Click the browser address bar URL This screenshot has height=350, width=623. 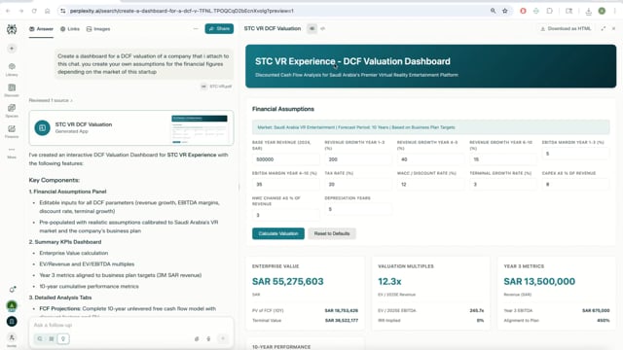coord(182,11)
